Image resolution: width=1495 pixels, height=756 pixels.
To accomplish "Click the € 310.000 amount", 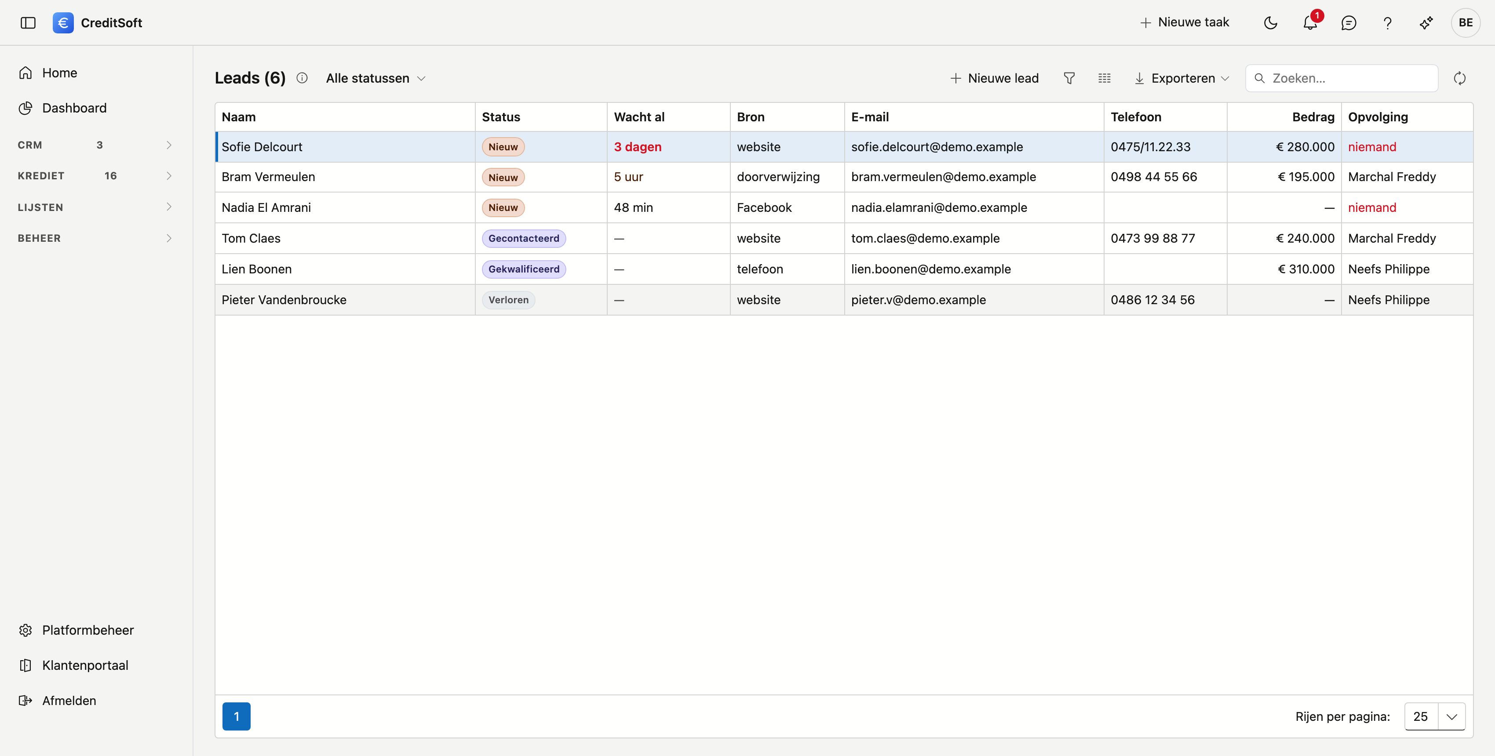I will pyautogui.click(x=1306, y=269).
